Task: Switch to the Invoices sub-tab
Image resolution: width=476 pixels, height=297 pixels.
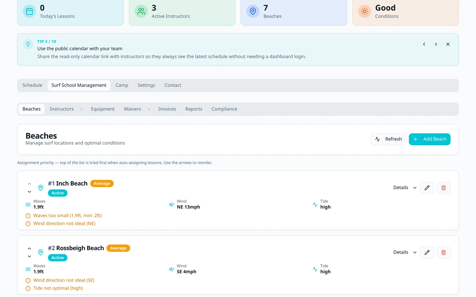Action: click(167, 109)
